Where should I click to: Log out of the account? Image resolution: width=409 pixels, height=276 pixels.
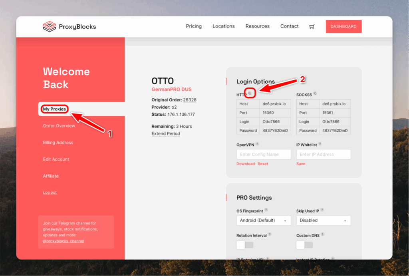pyautogui.click(x=50, y=193)
